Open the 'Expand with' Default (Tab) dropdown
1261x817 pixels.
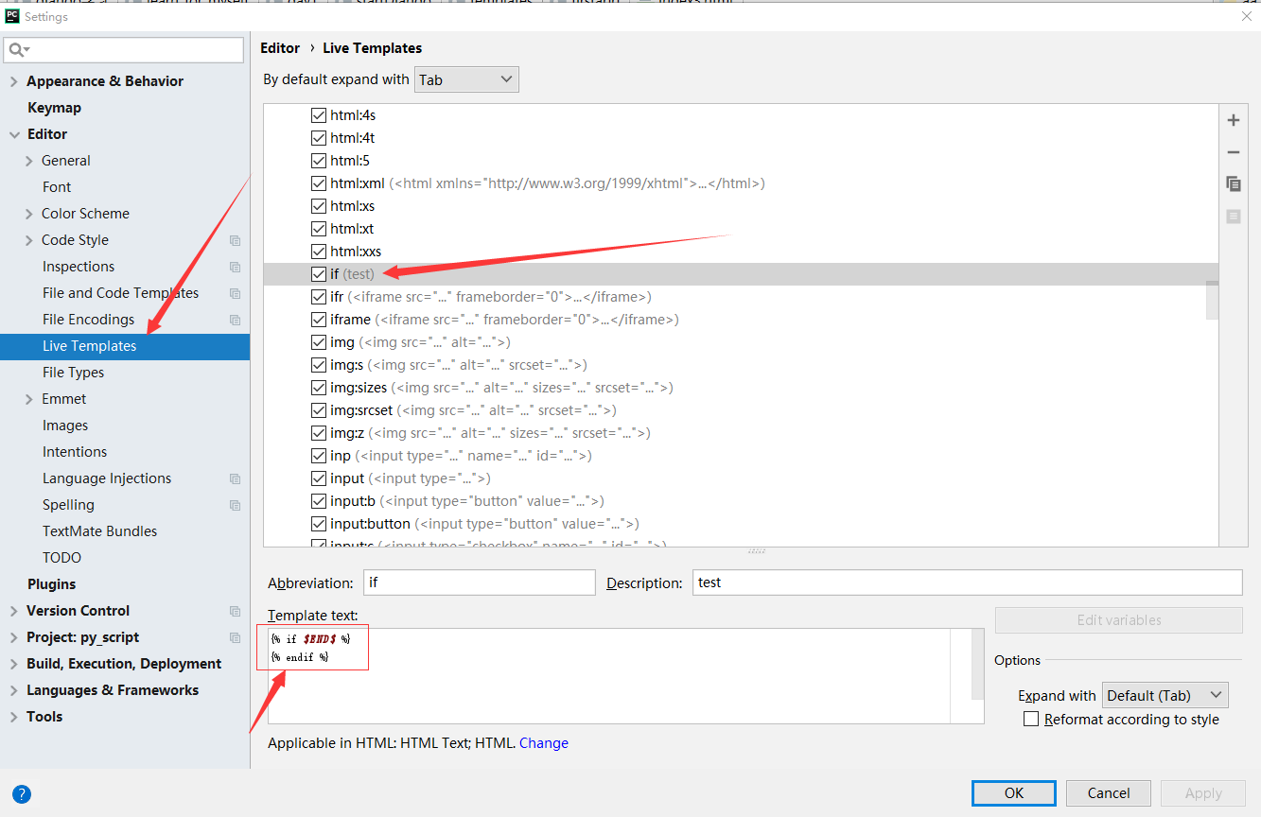1165,695
